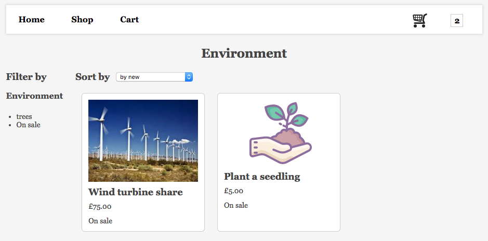The image size is (488, 241).
Task: Open the Wind turbine share title
Action: point(136,192)
